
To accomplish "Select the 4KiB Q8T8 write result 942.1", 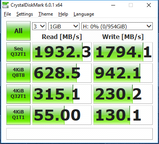I will pos(123,73).
